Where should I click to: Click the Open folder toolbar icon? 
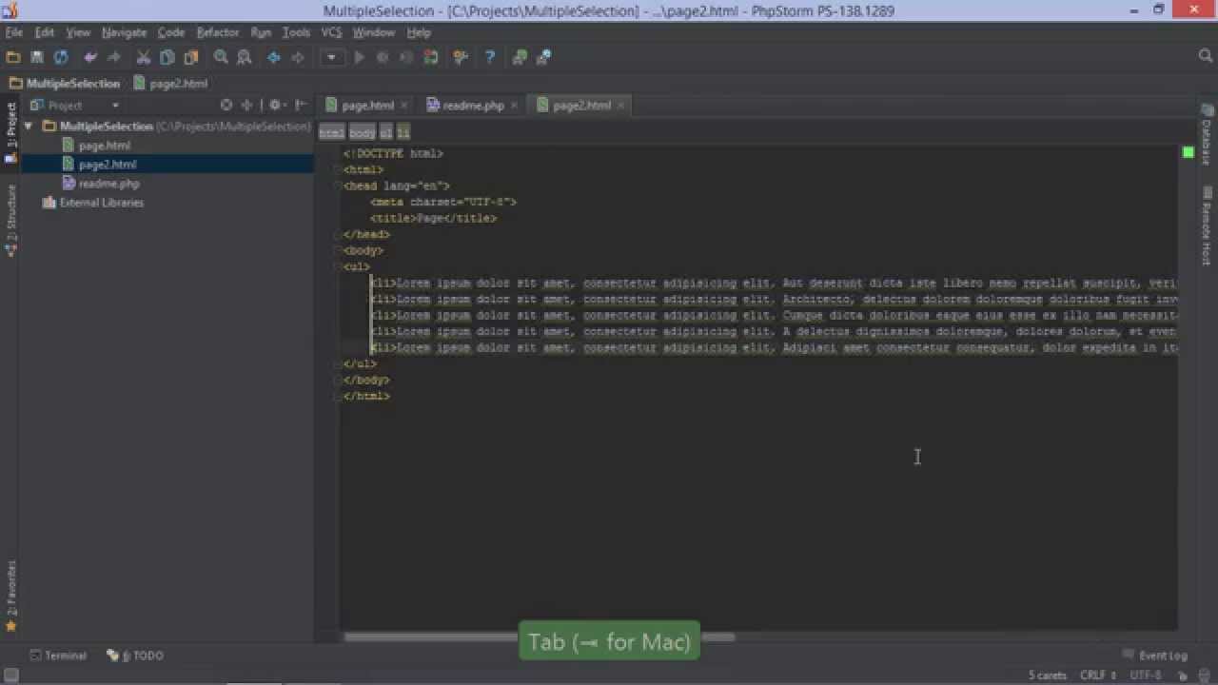(x=13, y=57)
